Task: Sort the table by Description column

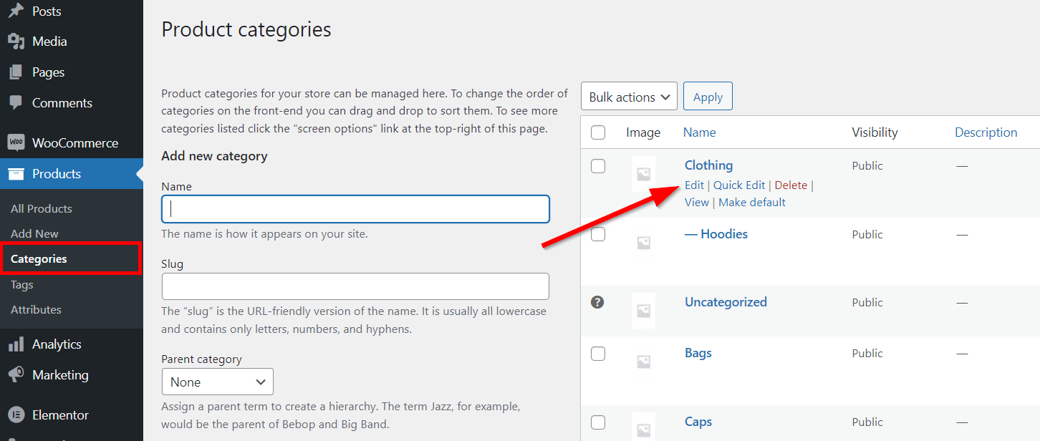Action: [986, 132]
